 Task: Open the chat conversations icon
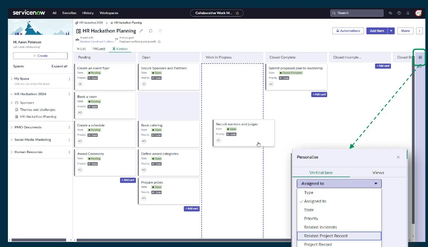point(390,13)
